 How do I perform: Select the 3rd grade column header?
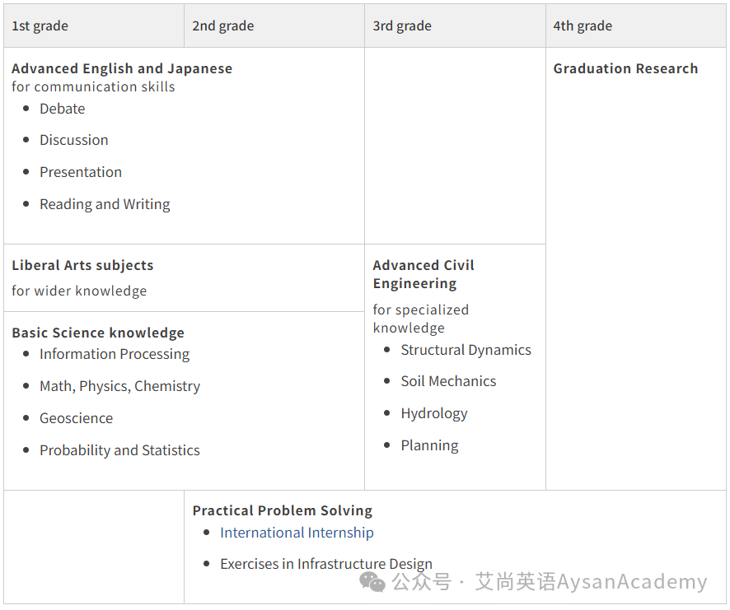pos(455,26)
